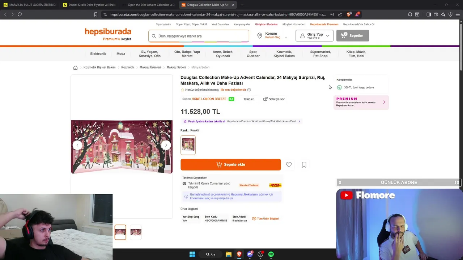
Task: Click the wishlist heart icon
Action: [289, 165]
